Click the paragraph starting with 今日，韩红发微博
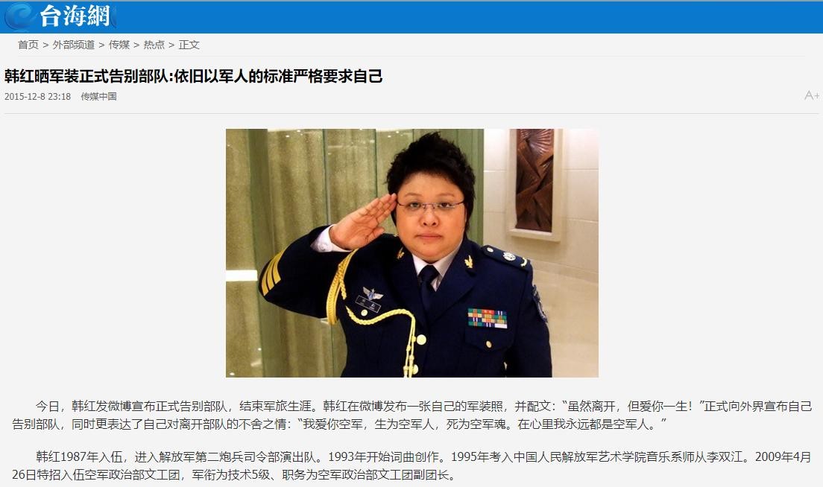The image size is (823, 487). (x=412, y=416)
